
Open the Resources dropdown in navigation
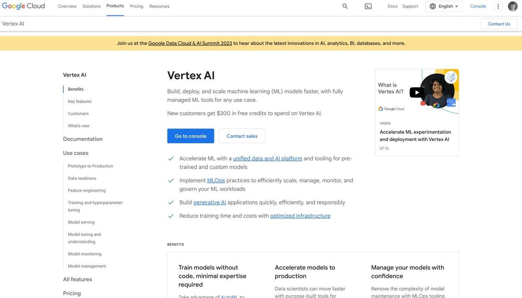[159, 6]
